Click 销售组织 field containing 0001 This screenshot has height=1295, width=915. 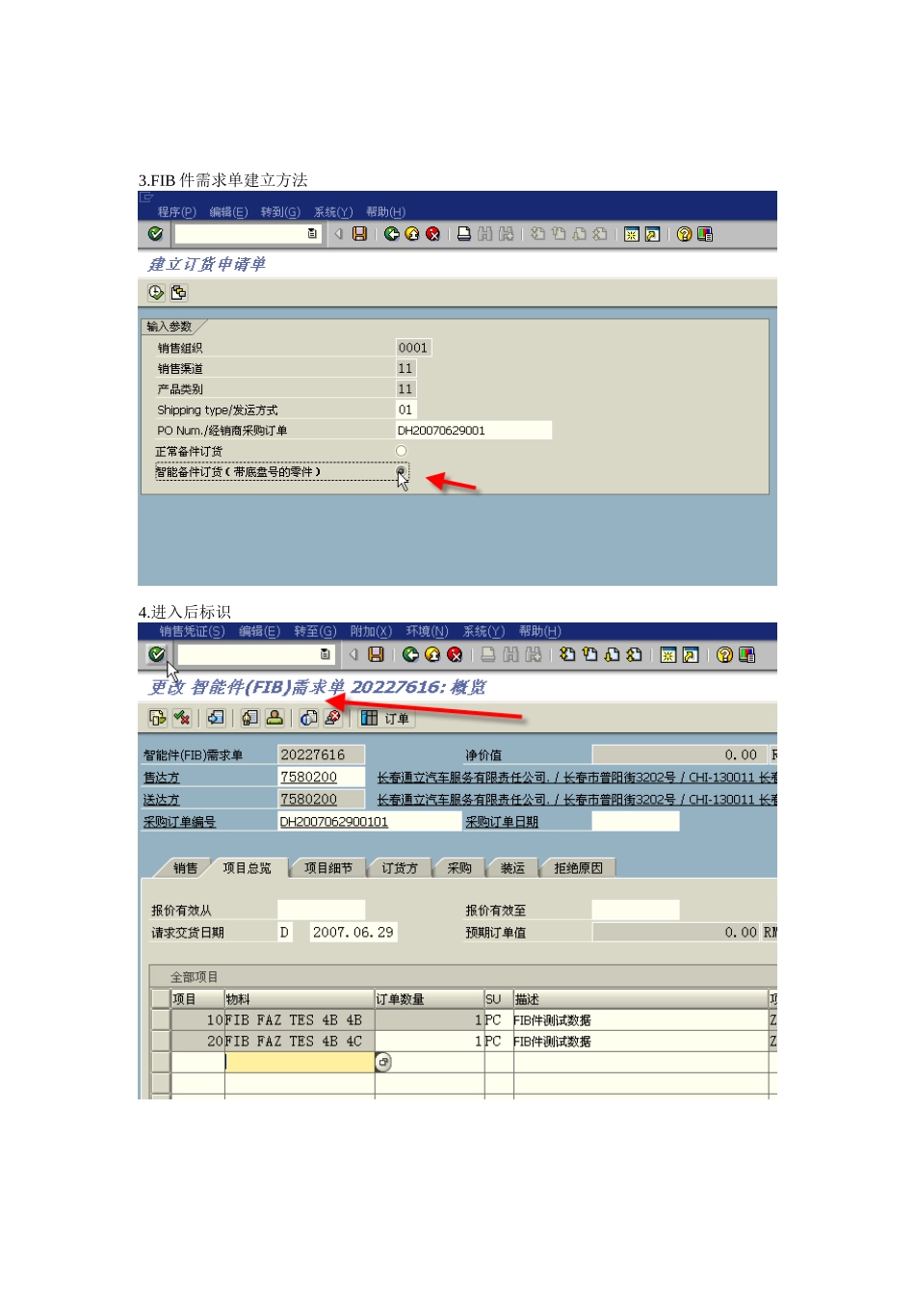[x=414, y=348]
